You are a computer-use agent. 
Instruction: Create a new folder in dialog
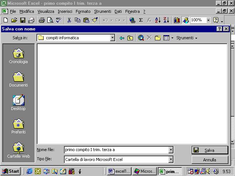coord(158,38)
